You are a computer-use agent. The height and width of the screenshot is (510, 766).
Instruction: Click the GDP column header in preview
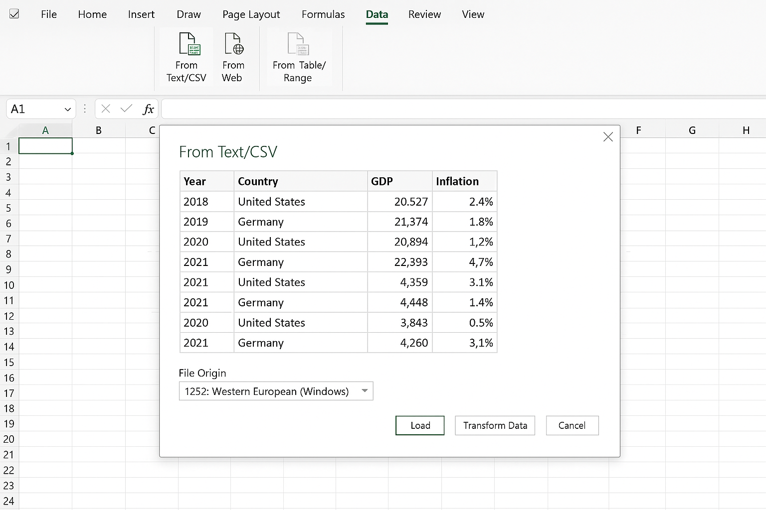pos(400,181)
